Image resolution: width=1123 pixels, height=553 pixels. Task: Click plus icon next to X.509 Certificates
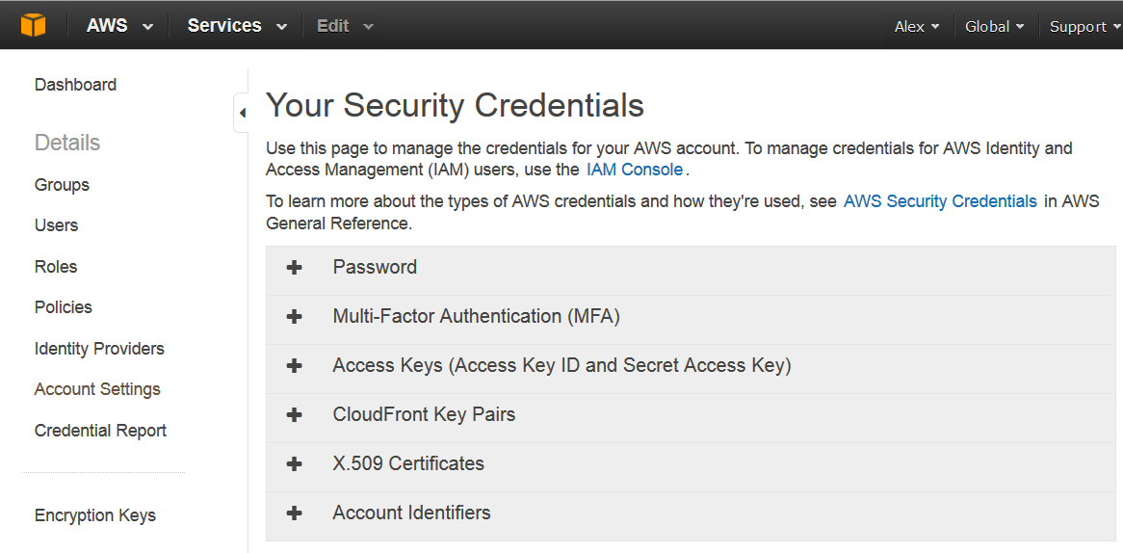(294, 464)
